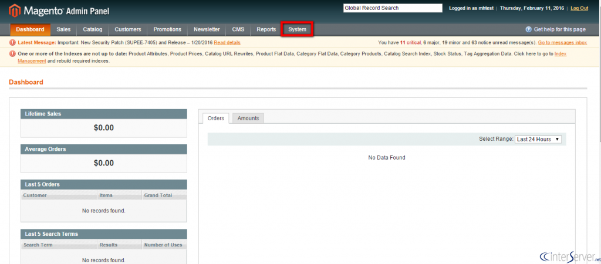The height and width of the screenshot is (264, 601).
Task: Open the CMS menu
Action: [x=238, y=29]
